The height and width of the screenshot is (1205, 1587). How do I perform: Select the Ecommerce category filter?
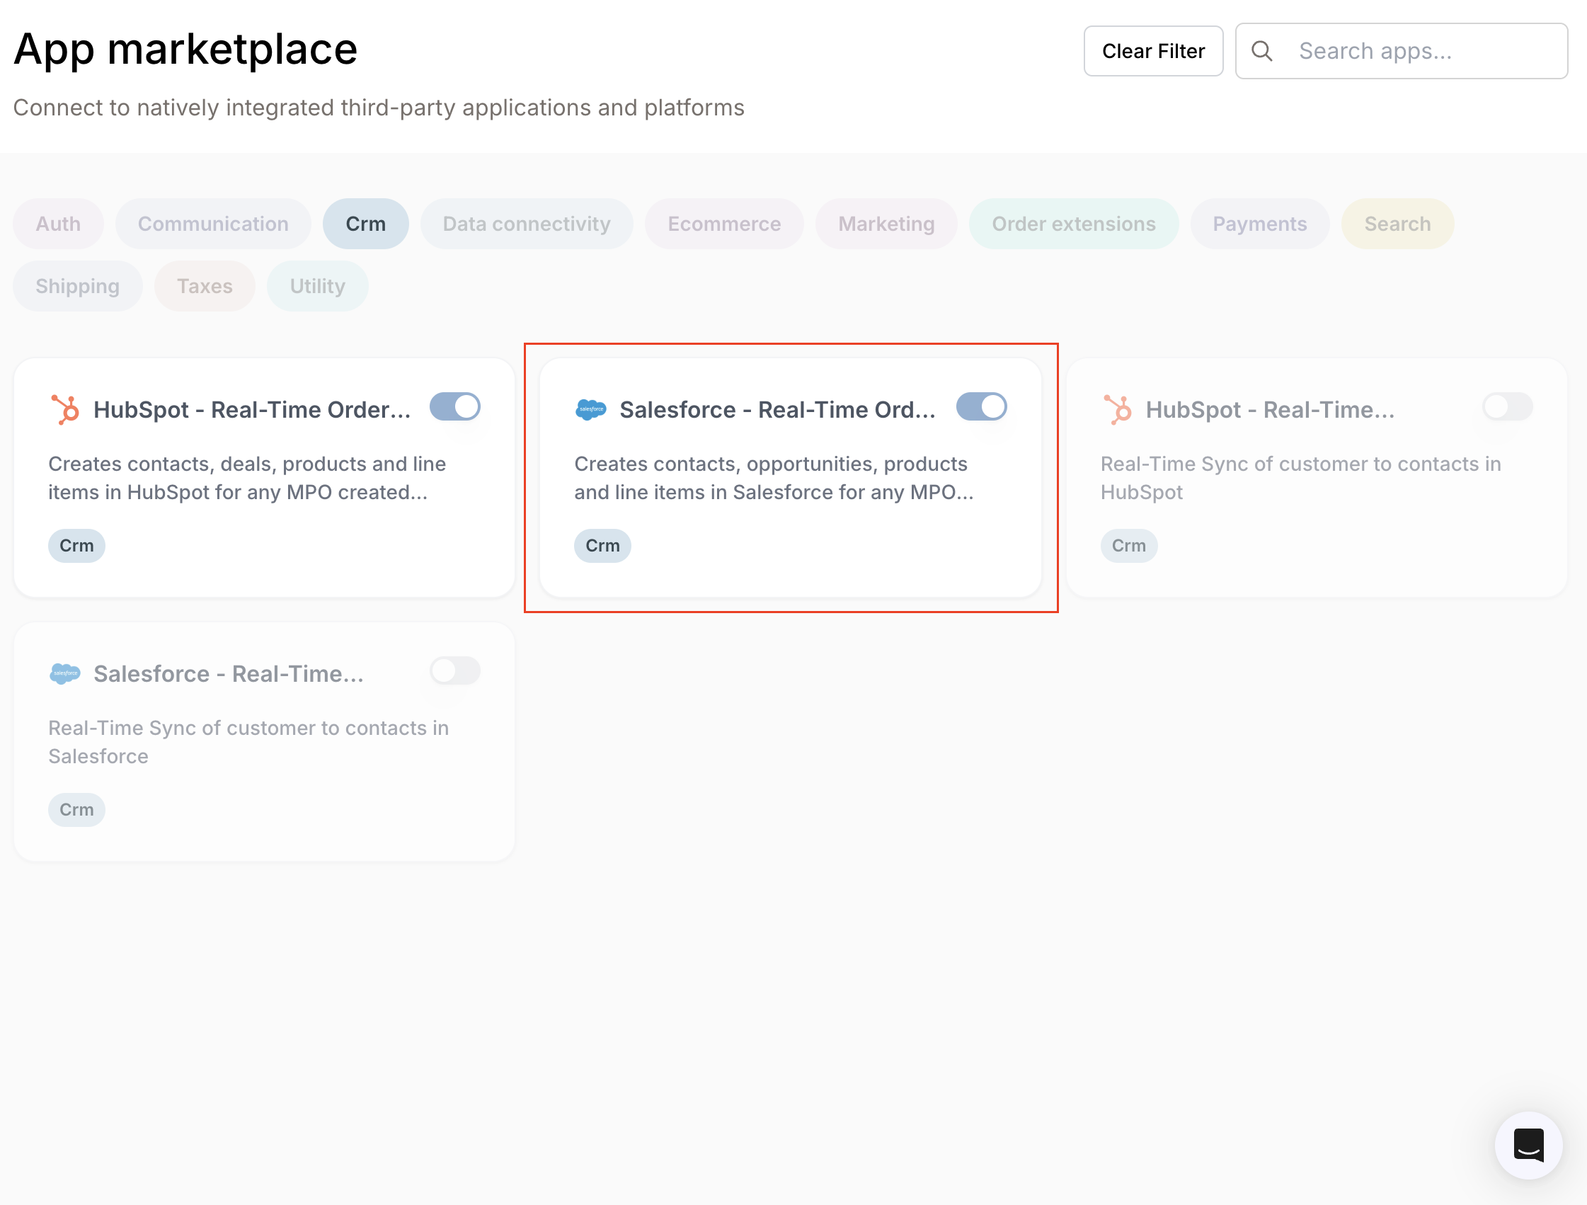click(724, 223)
